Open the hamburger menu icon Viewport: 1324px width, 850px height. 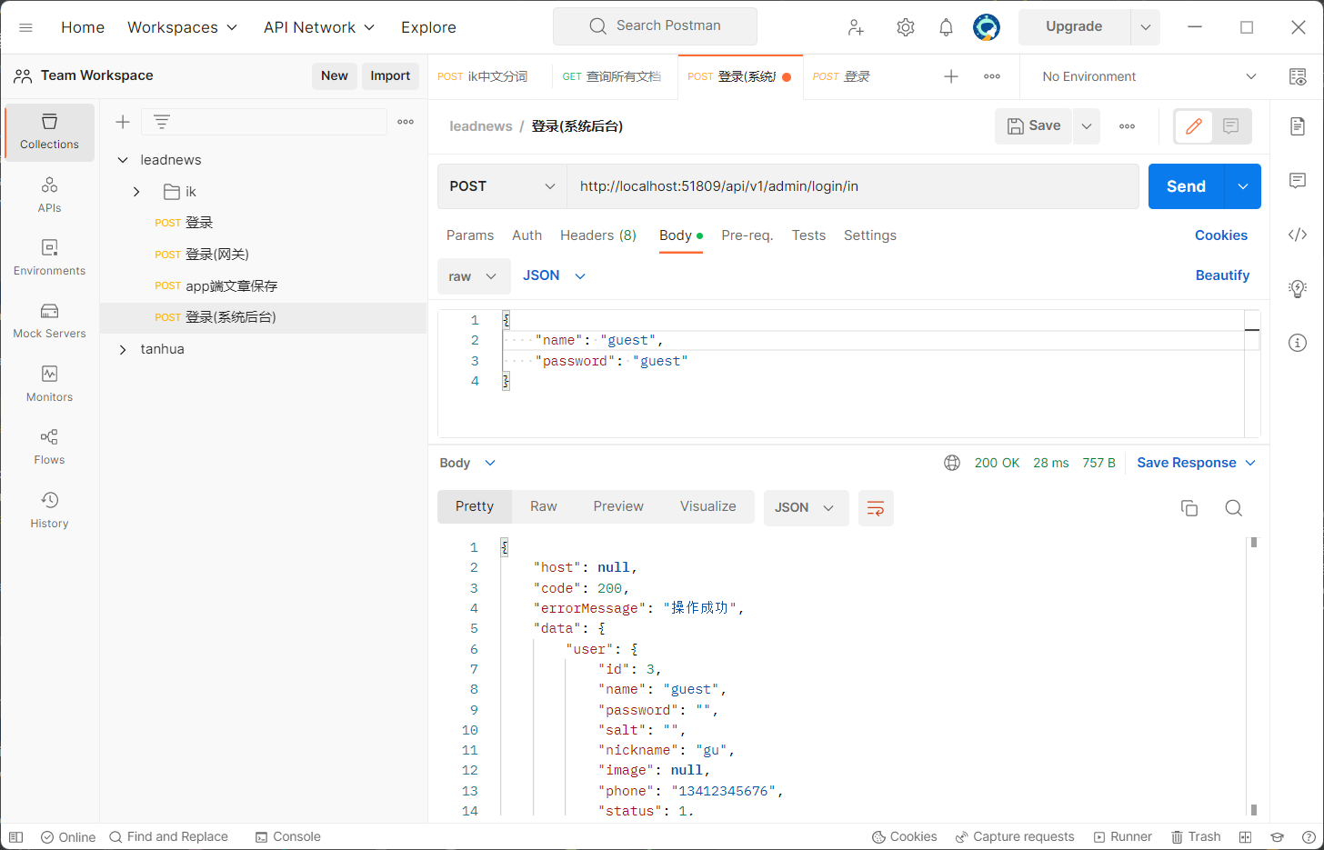[25, 27]
